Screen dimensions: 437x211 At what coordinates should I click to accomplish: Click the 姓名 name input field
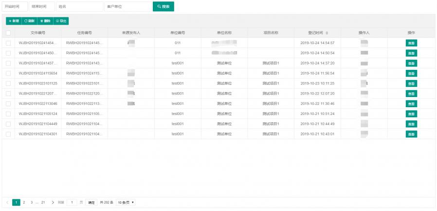click(x=79, y=7)
